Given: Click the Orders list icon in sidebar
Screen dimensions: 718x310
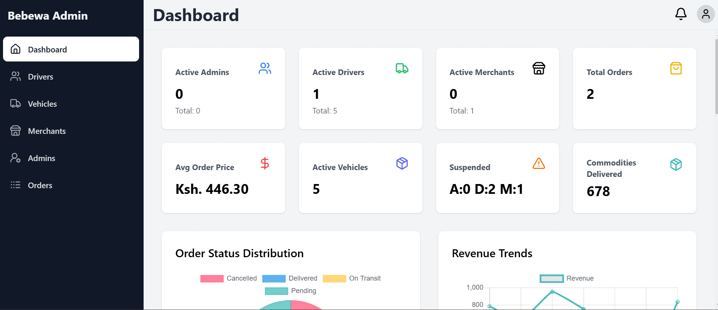Looking at the screenshot, I should [x=15, y=185].
